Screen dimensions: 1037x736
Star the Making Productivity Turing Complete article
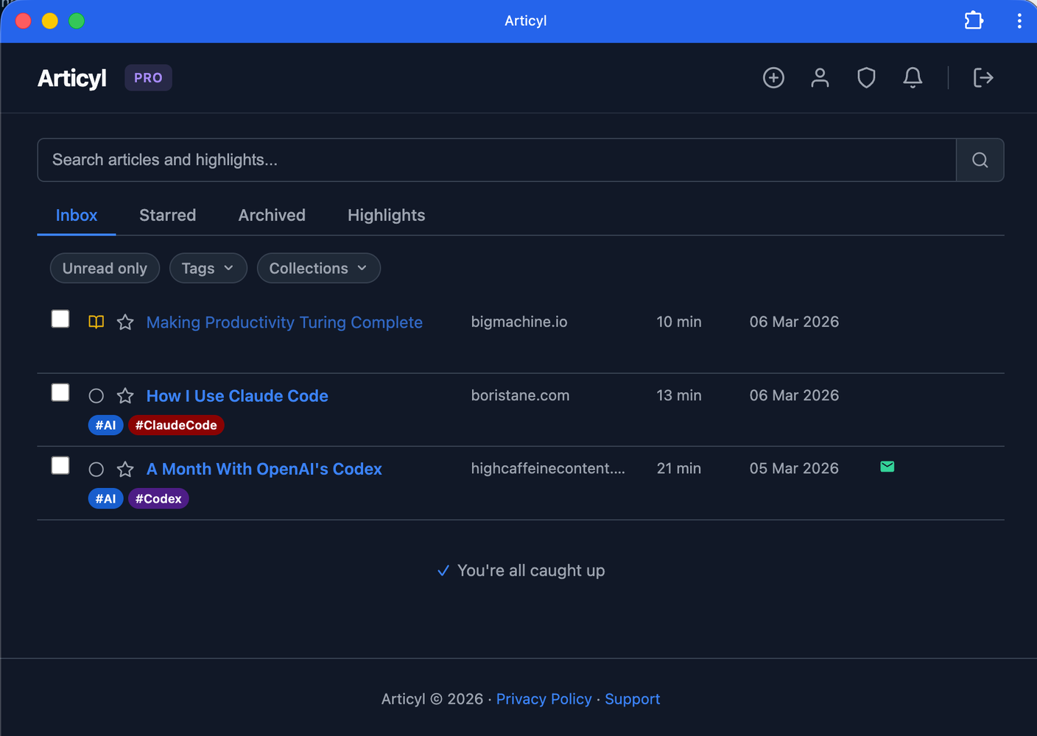pyautogui.click(x=125, y=322)
